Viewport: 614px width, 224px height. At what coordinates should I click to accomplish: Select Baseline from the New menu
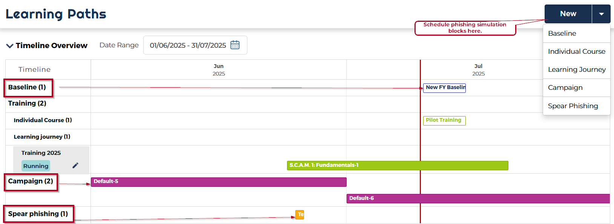562,33
